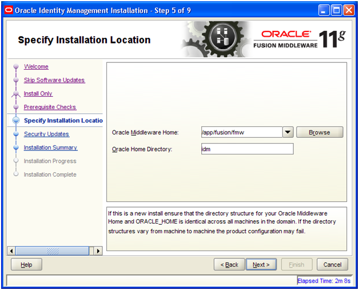Go to the Welcome step
Screen dimensions: 359x290
point(36,67)
